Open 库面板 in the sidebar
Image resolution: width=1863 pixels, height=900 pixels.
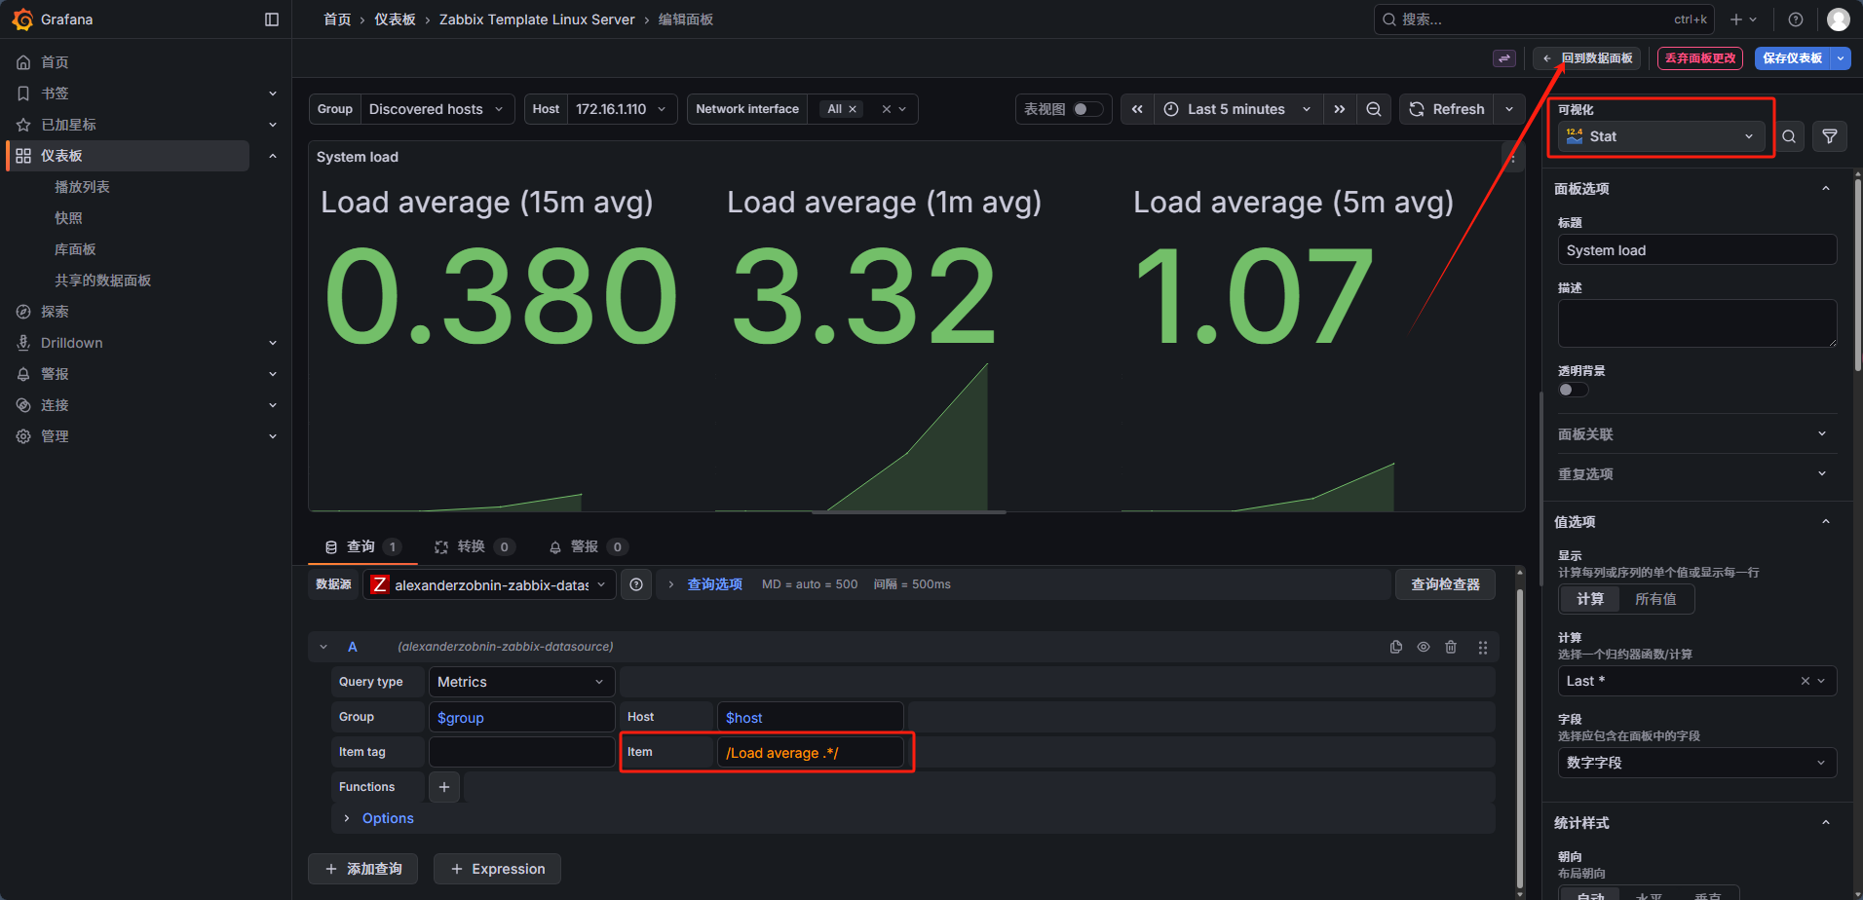click(75, 249)
